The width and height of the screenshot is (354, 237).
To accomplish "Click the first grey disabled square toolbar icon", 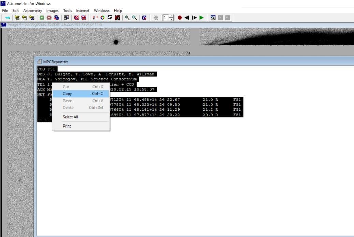I will pos(221,18).
